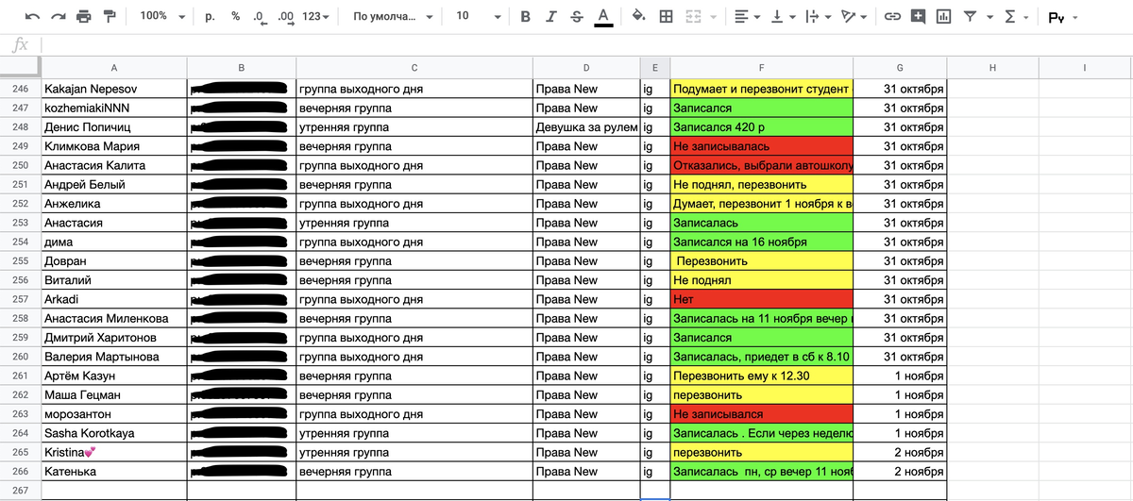Select the Arkadi cell
This screenshot has height=501, width=1133.
click(x=114, y=299)
